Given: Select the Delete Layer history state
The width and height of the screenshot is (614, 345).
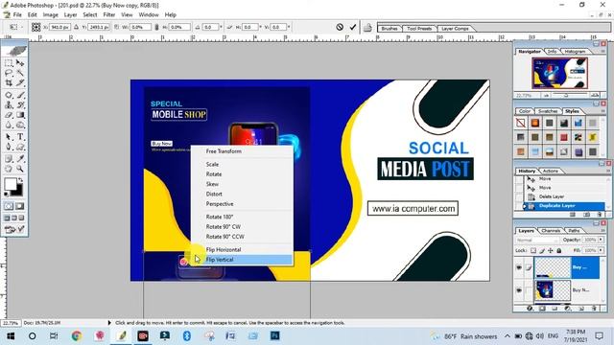Looking at the screenshot, I should [564, 196].
